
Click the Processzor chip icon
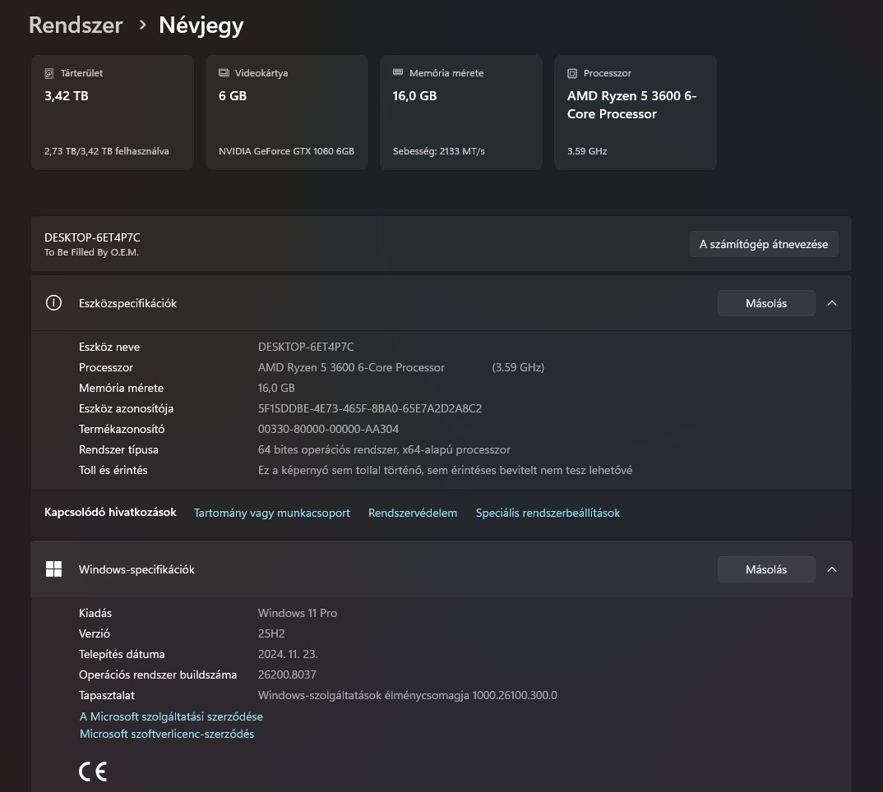click(572, 73)
